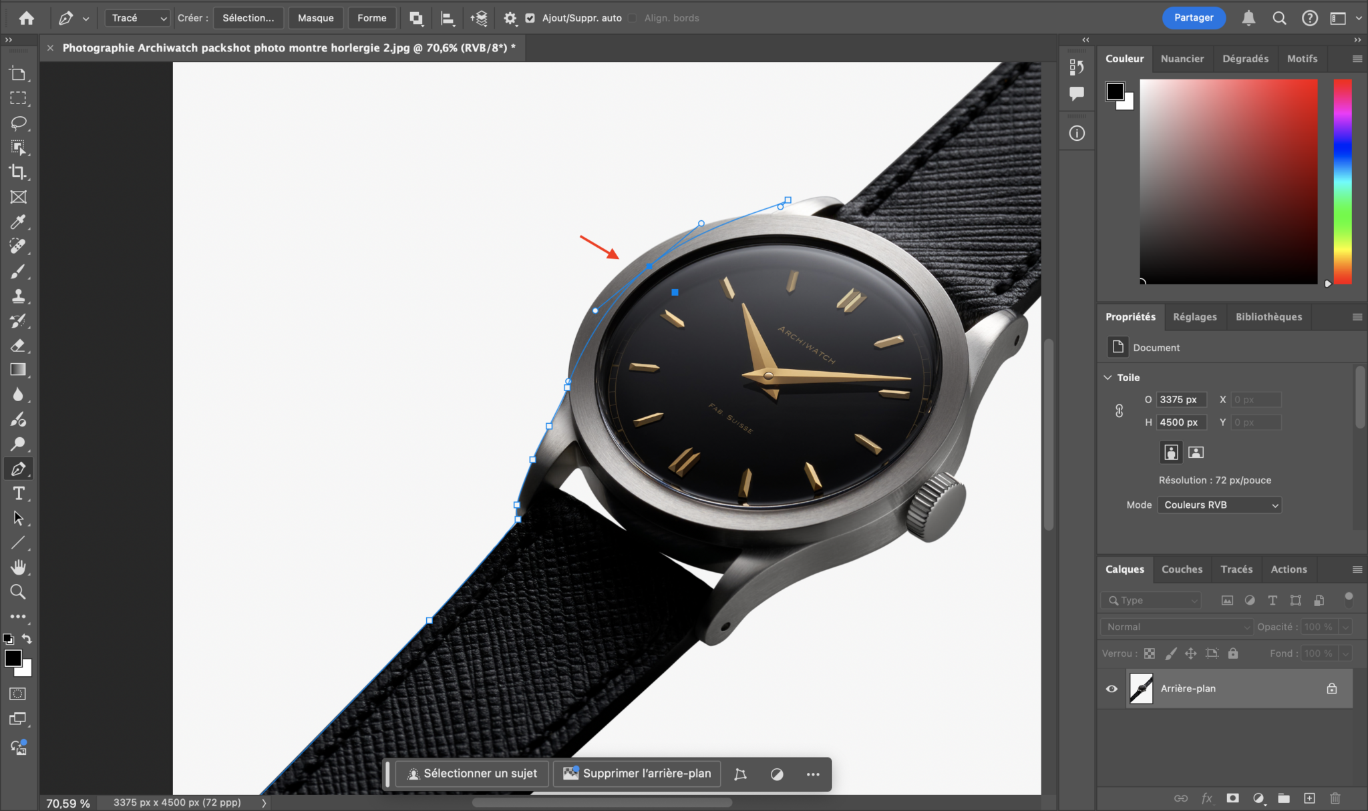Screen dimensions: 1368x811
Task: Switch to the Dégradés tab
Action: pos(1245,59)
